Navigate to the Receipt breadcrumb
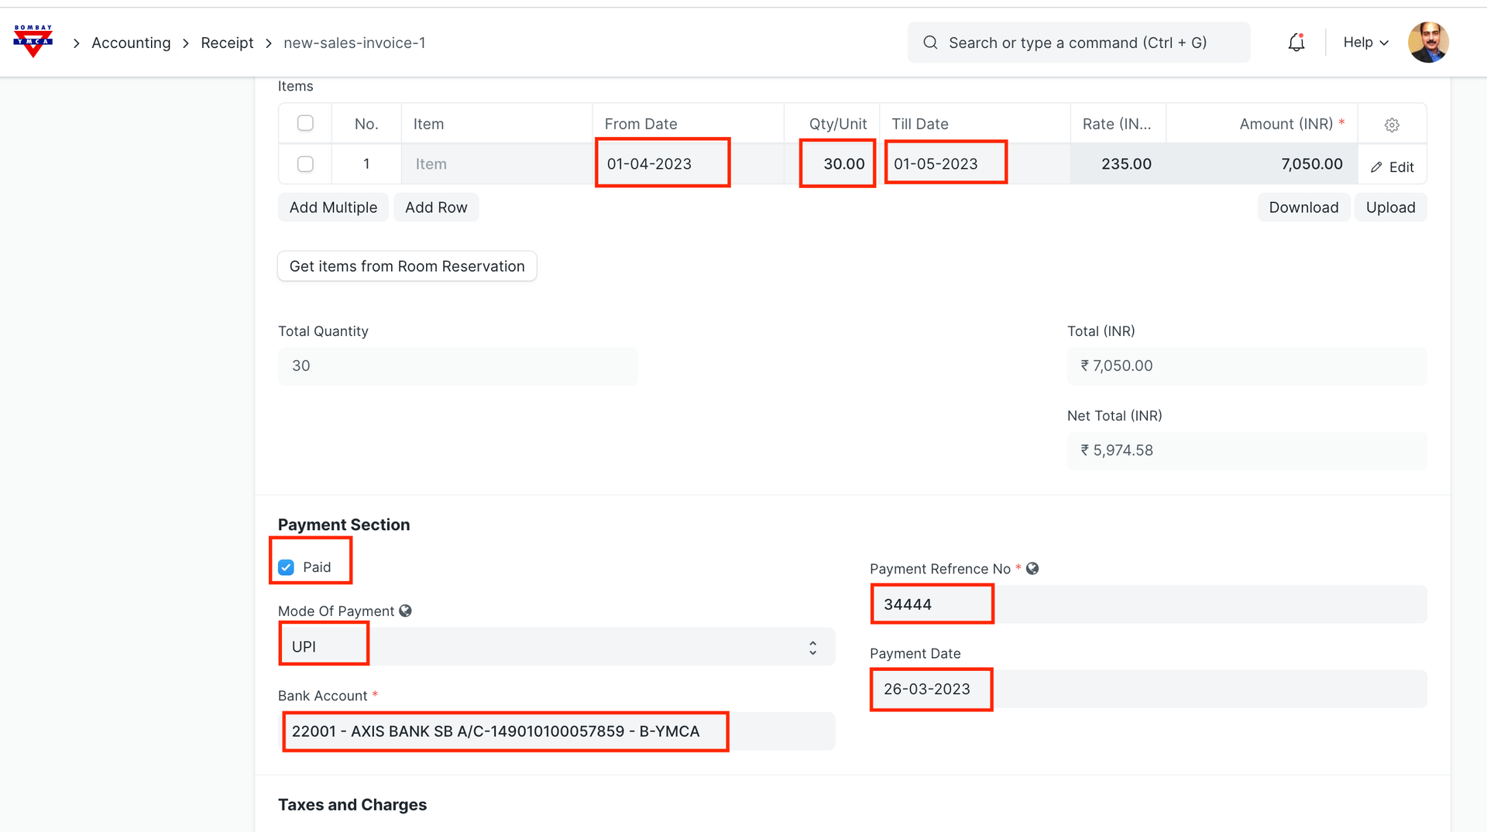Viewport: 1487px width, 832px height. tap(227, 43)
